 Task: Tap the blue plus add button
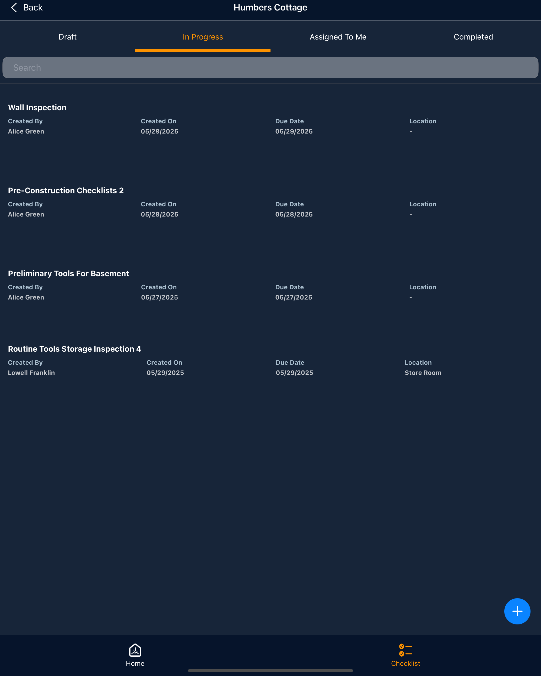[517, 611]
